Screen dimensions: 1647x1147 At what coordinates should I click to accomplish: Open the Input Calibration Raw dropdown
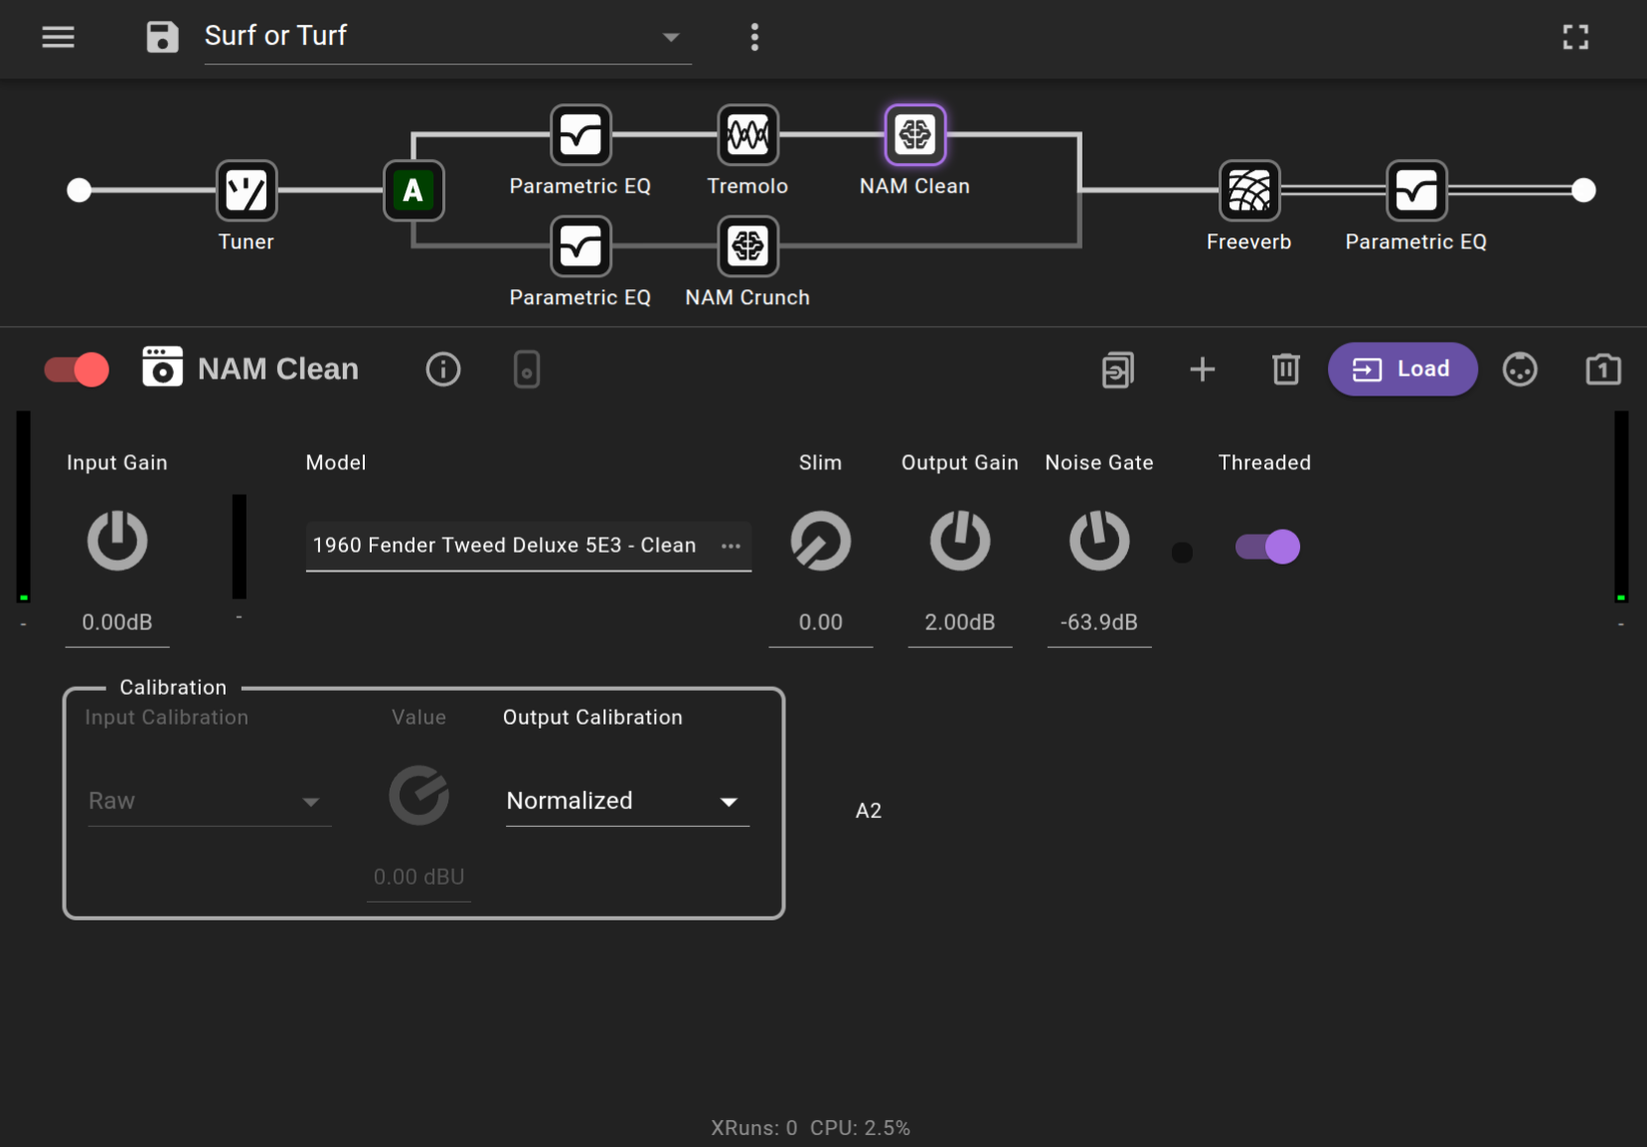pos(210,801)
